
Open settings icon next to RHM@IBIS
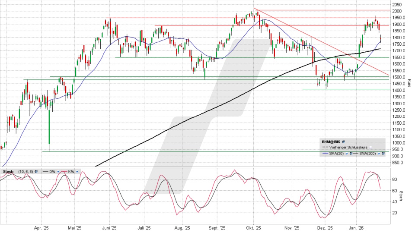[x=343, y=141]
